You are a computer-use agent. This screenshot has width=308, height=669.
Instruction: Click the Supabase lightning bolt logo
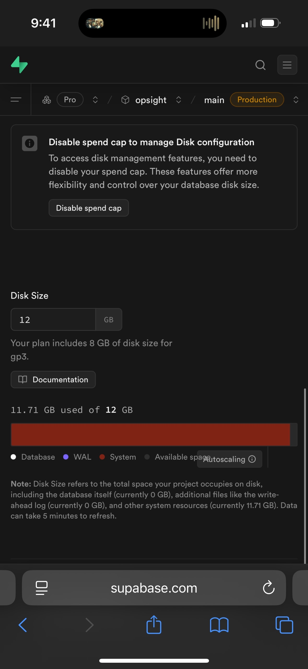(x=19, y=65)
